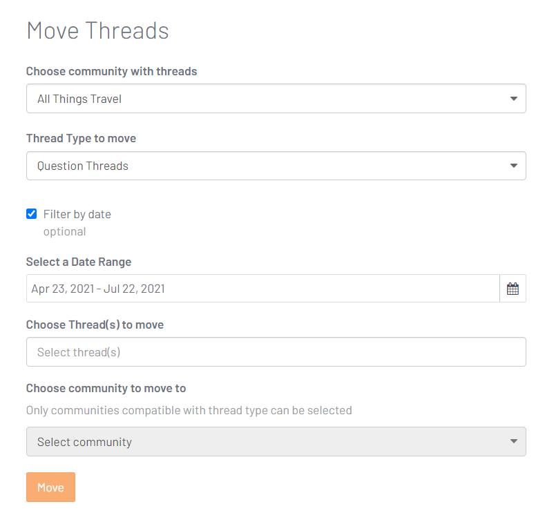This screenshot has width=545, height=522.
Task: Click the Select a Date Range label
Action: [x=79, y=262]
